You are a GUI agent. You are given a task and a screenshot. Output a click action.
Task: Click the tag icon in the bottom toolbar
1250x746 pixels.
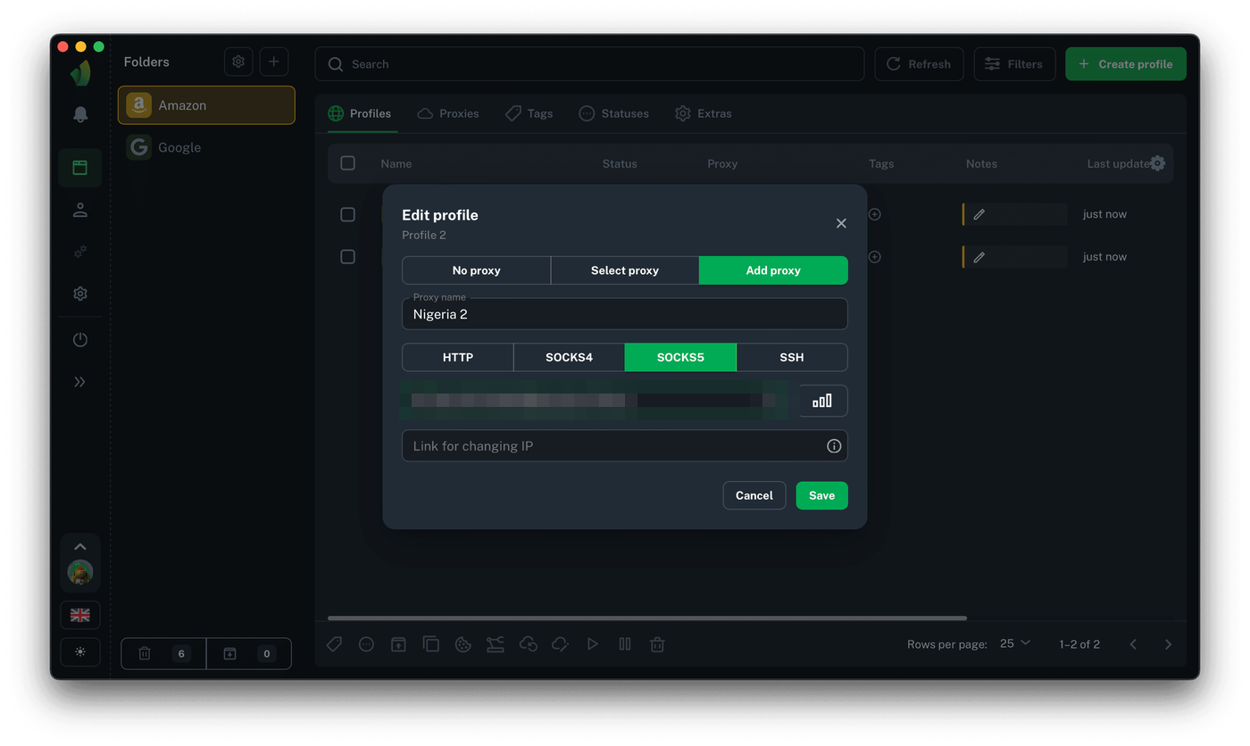(x=335, y=644)
